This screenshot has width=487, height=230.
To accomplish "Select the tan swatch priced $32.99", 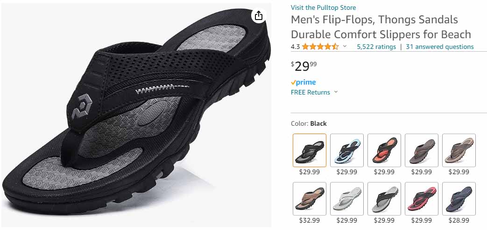I will click(310, 199).
